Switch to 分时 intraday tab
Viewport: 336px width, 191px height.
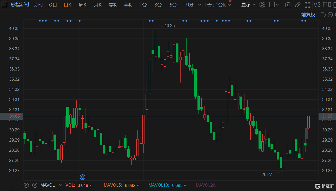coord(38,5)
